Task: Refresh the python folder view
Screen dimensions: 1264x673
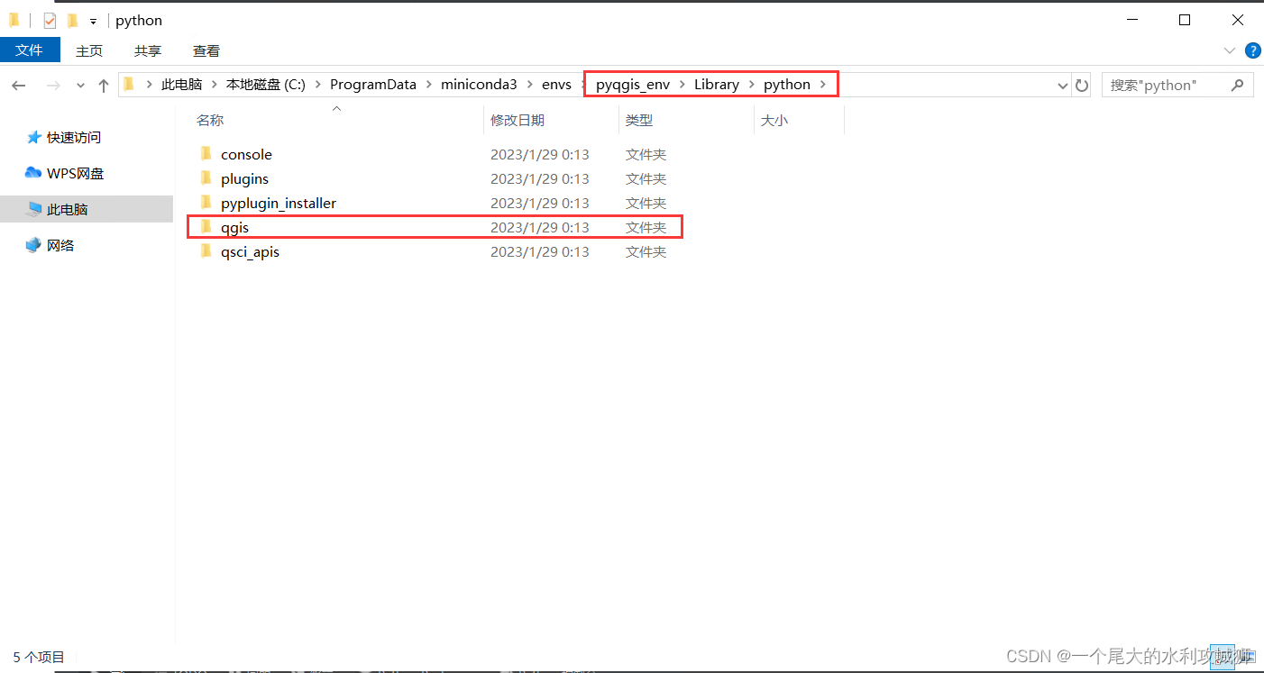Action: (1083, 85)
